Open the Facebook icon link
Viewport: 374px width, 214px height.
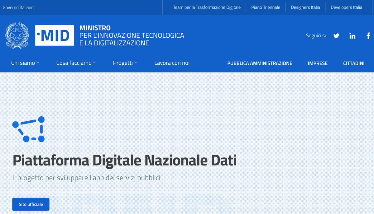pyautogui.click(x=368, y=36)
